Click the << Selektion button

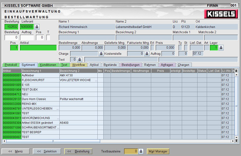[x=47, y=151]
